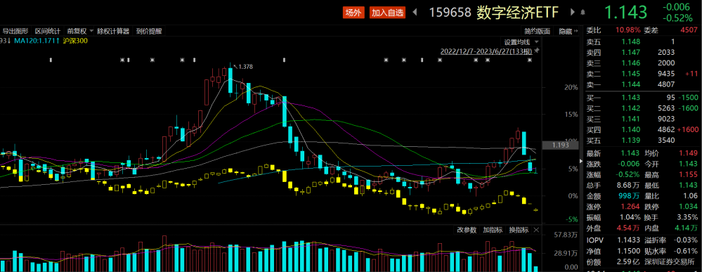The image size is (702, 272).
Task: Toggle the MA120 moving average line label
Action: 37,41
